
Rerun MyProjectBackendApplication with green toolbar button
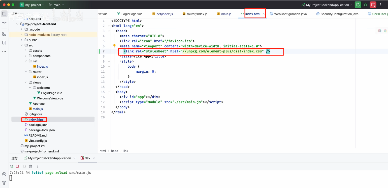pos(358,5)
